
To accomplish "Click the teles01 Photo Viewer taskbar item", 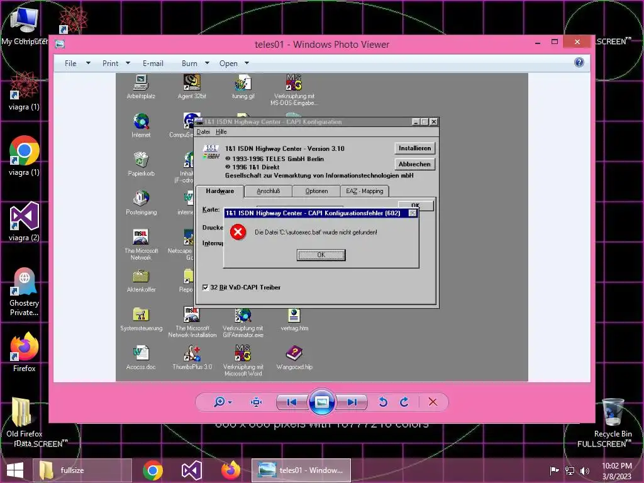I will (301, 470).
